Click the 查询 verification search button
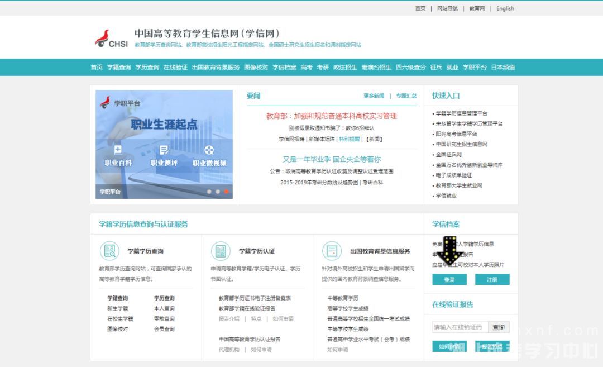Screen dimensions: 603x367 499,327
